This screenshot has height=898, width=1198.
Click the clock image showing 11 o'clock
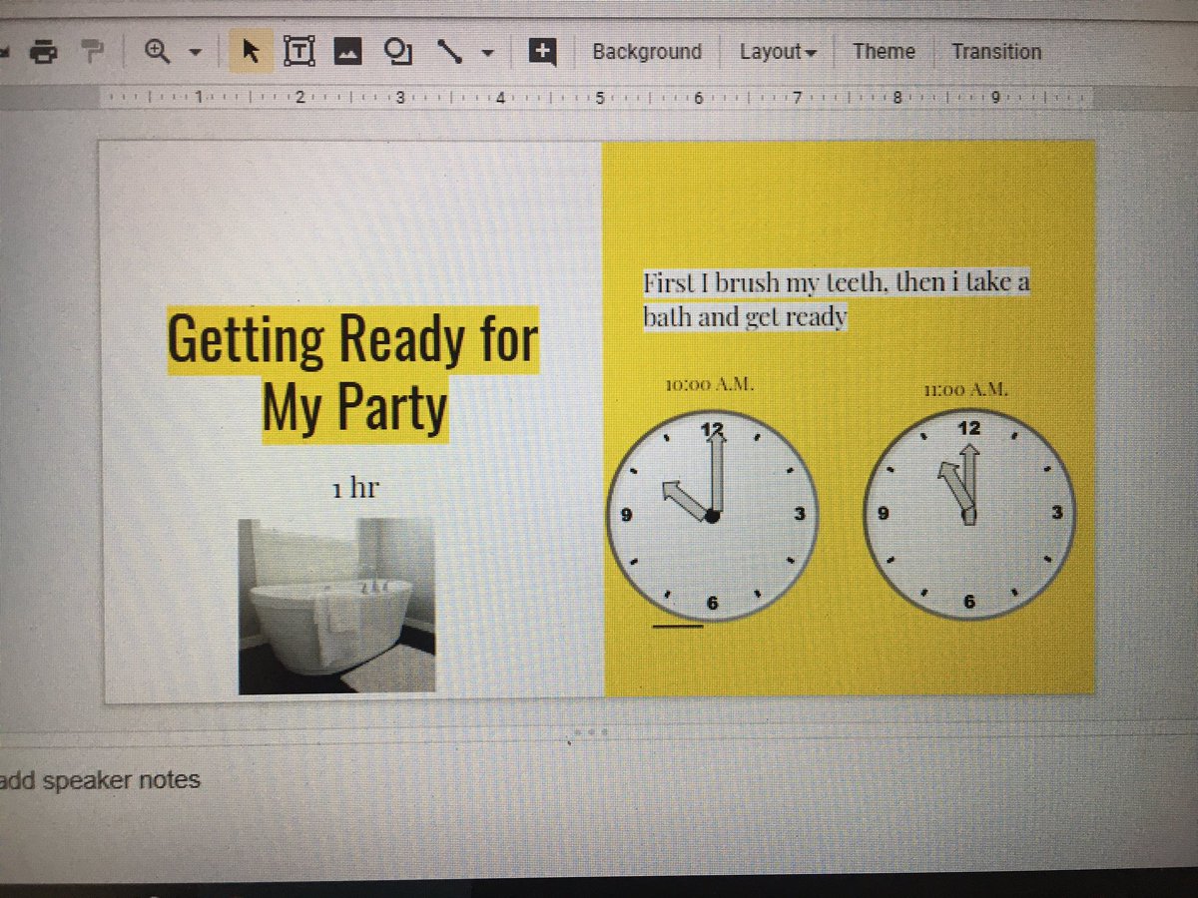tap(968, 515)
